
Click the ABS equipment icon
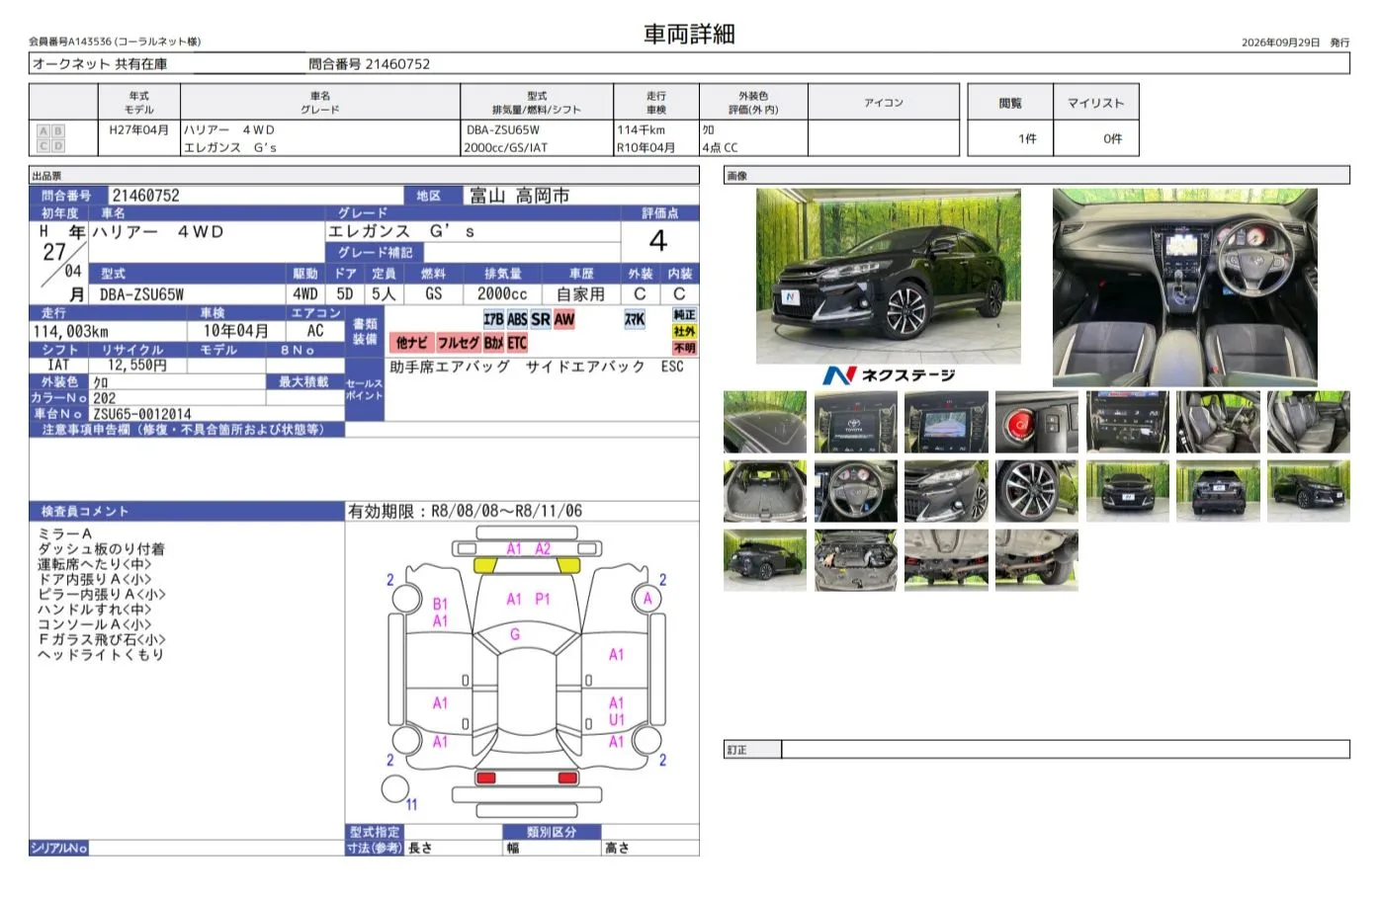(x=517, y=319)
